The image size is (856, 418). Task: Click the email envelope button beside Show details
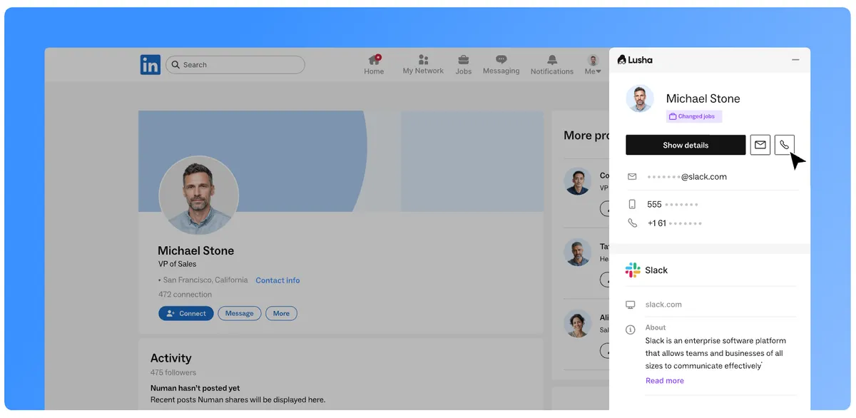(x=760, y=145)
